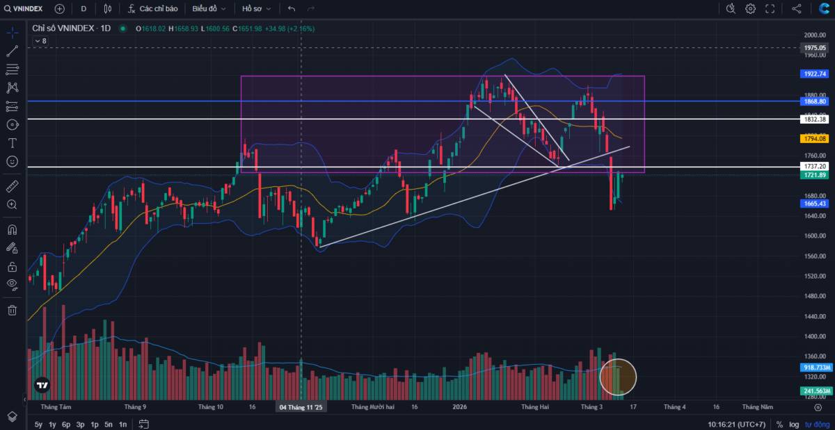The image size is (835, 430).
Task: Select the geometric shapes brush tool
Action: [12, 124]
